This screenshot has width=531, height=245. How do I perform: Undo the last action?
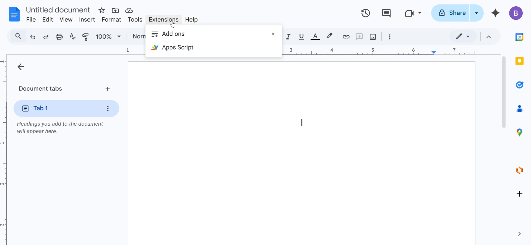pos(33,37)
